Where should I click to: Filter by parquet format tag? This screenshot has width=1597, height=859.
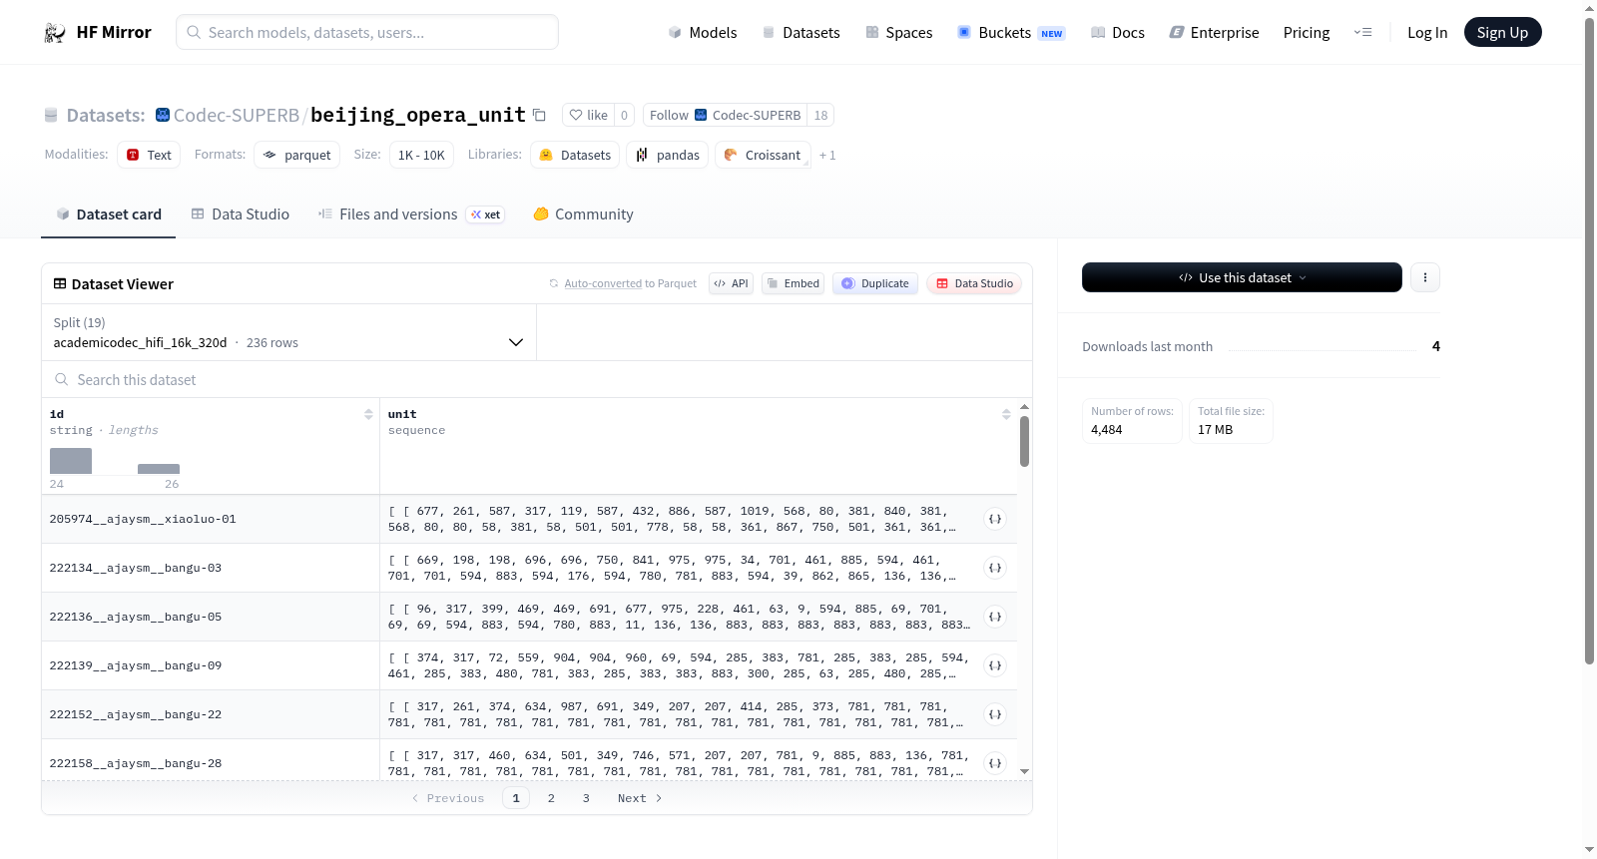click(x=297, y=155)
